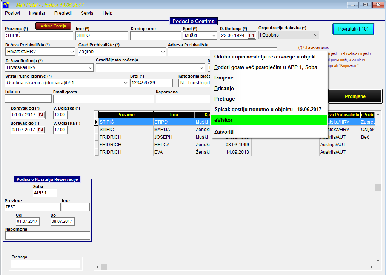Click the Soba field showing APP 1
The width and height of the screenshot is (386, 275).
click(x=45, y=193)
